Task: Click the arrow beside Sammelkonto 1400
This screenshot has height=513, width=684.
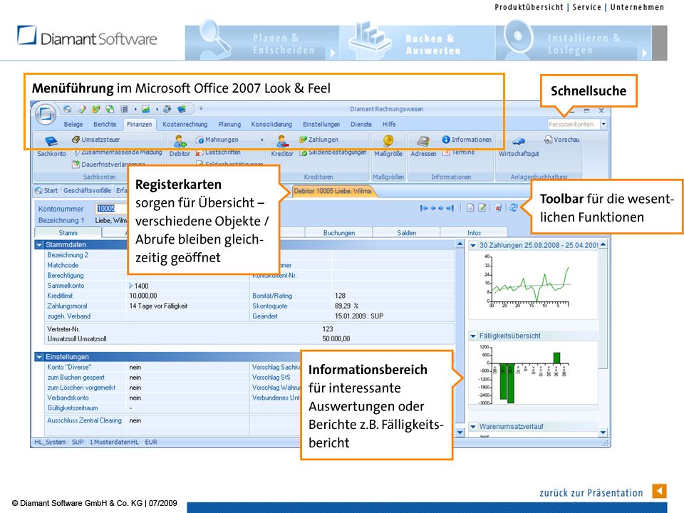Action: [x=131, y=286]
